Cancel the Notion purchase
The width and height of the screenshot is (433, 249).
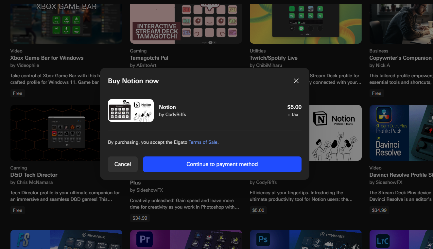pyautogui.click(x=123, y=164)
